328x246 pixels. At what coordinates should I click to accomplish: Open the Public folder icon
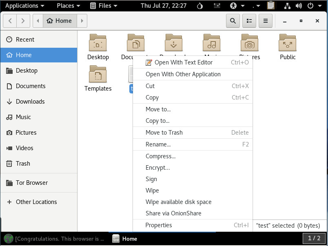click(288, 43)
